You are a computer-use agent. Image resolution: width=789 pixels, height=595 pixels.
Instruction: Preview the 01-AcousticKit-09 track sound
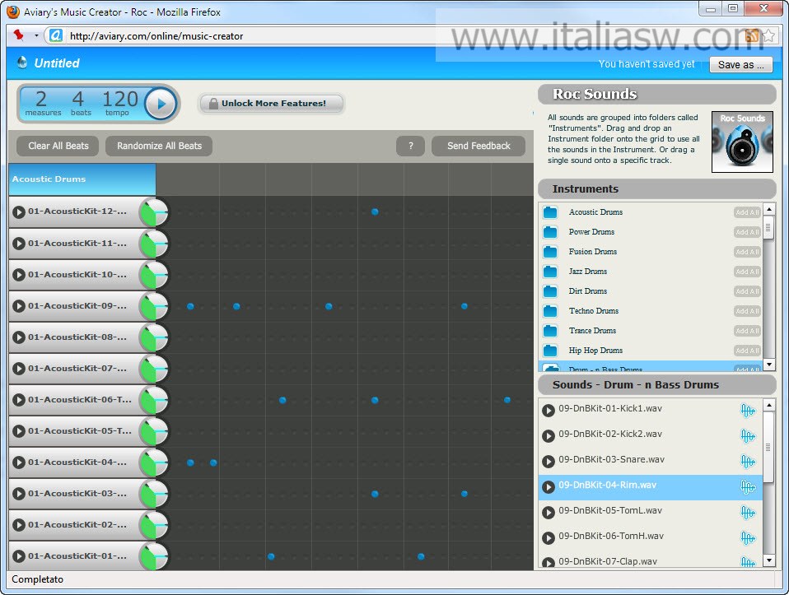19,306
